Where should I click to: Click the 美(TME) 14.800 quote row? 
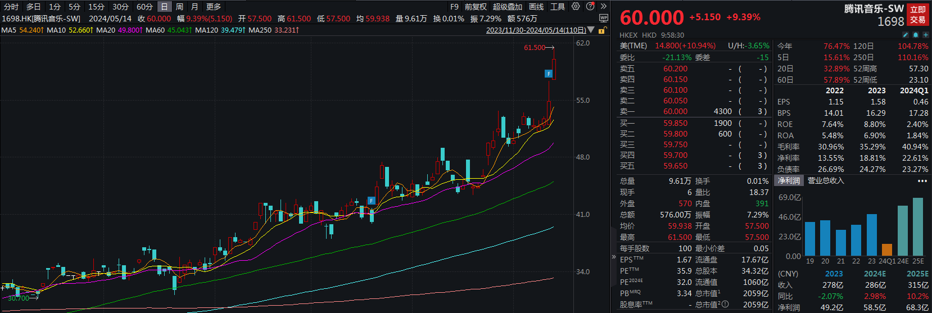click(668, 46)
